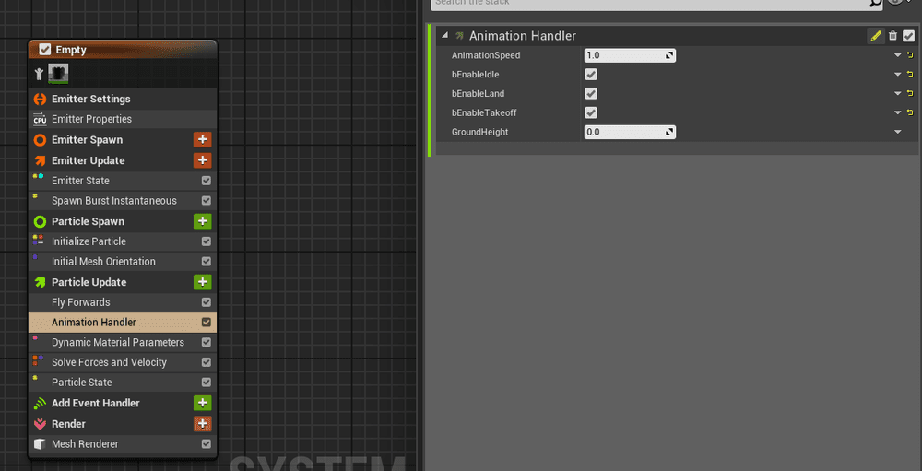922x471 pixels.
Task: Click the Emitter Spawn circle icon
Action: tap(40, 140)
